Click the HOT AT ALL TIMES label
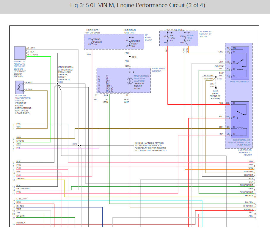This screenshot has width=270, height=235. (x=175, y=30)
